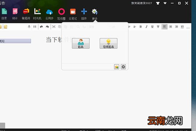Click the indent icon in toolbar
The height and width of the screenshot is (131, 196).
pos(182,27)
